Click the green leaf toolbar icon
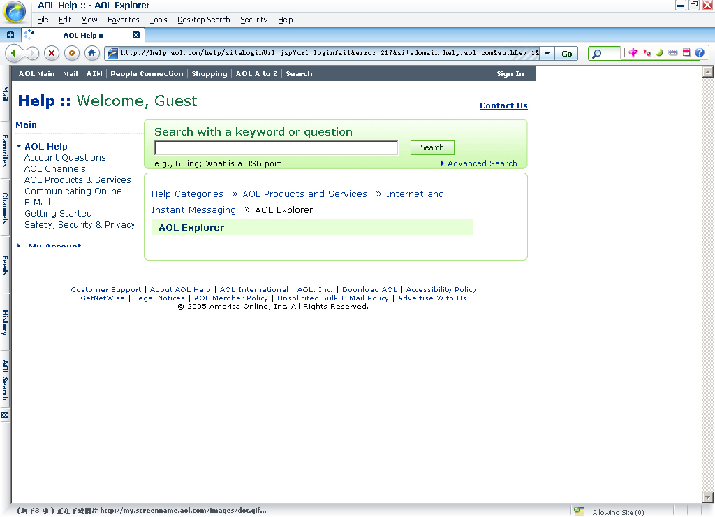 coord(659,53)
